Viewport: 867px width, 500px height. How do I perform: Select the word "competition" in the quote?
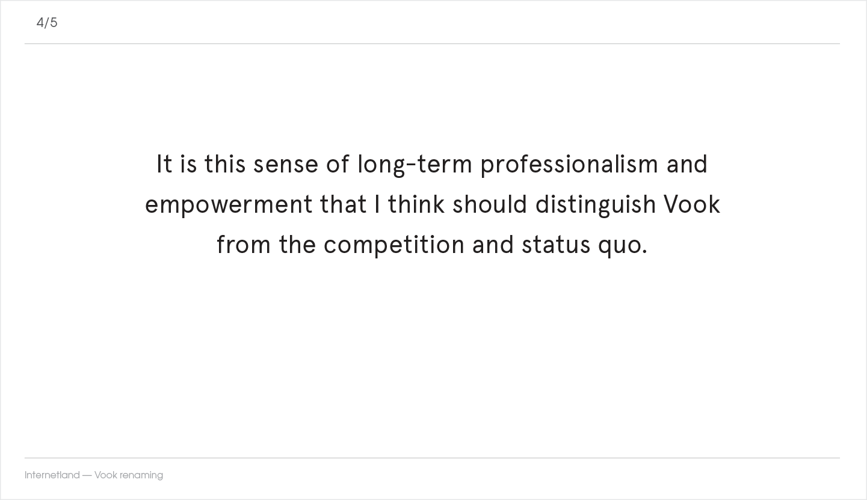click(x=394, y=245)
